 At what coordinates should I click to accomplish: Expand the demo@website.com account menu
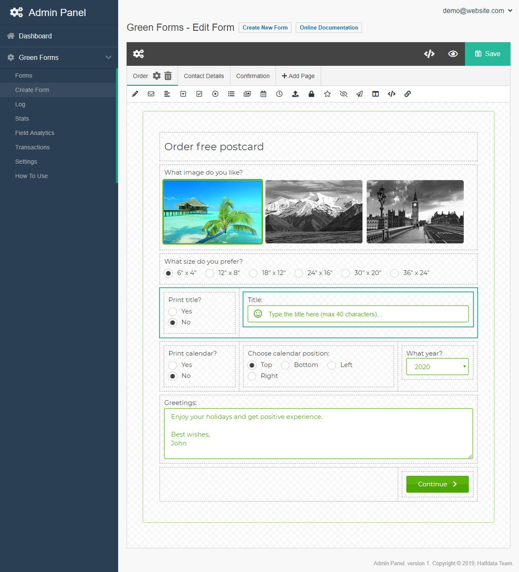pos(477,11)
